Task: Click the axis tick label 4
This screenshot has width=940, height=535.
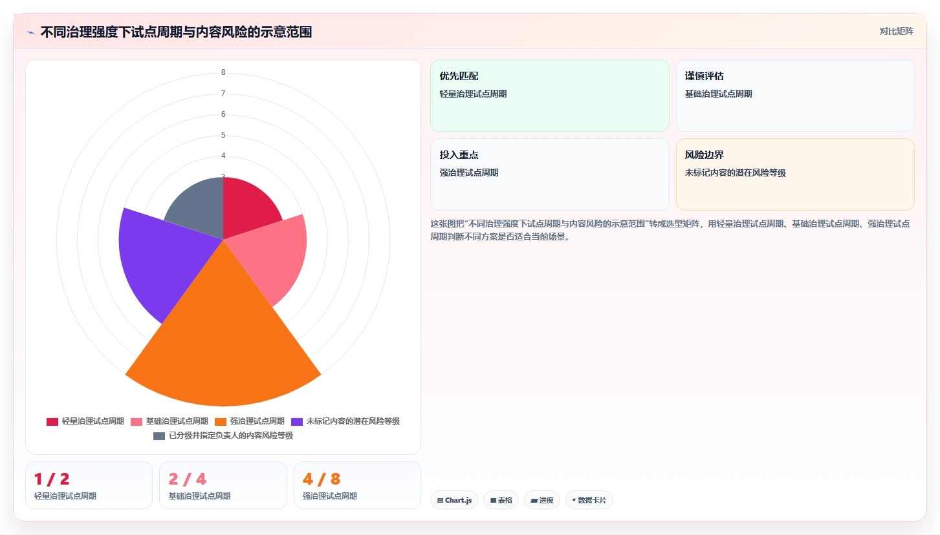Action: tap(223, 156)
